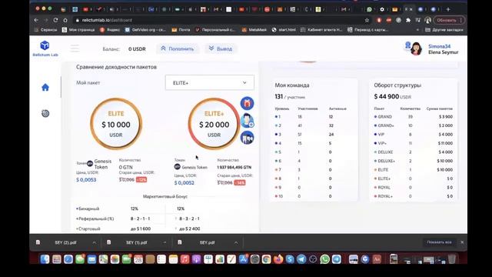
Task: Open the Почта bookmark
Action: 181,30
